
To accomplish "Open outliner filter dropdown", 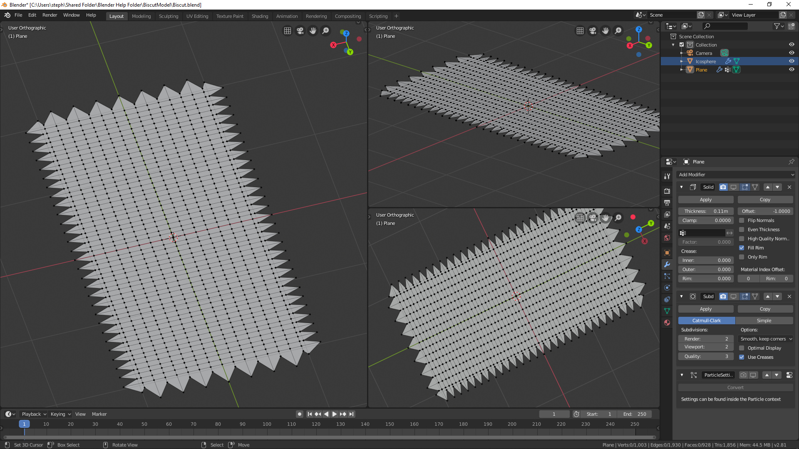I will click(x=779, y=26).
